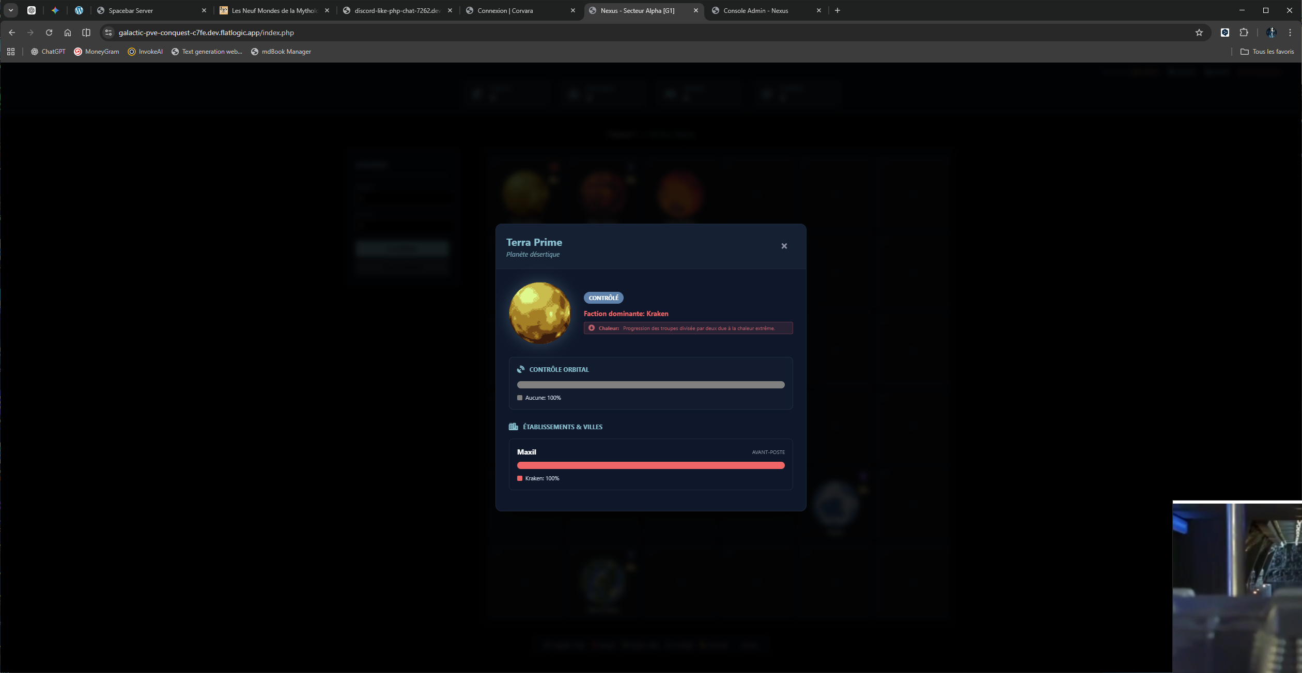Image resolution: width=1302 pixels, height=673 pixels.
Task: Open the side panel split view icon
Action: coord(86,33)
